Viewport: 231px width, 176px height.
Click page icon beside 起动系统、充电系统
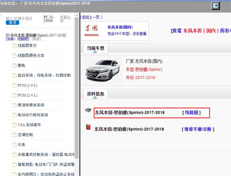[x=15, y=75]
